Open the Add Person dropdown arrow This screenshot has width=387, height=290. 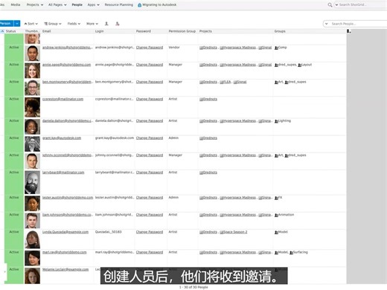pos(17,24)
